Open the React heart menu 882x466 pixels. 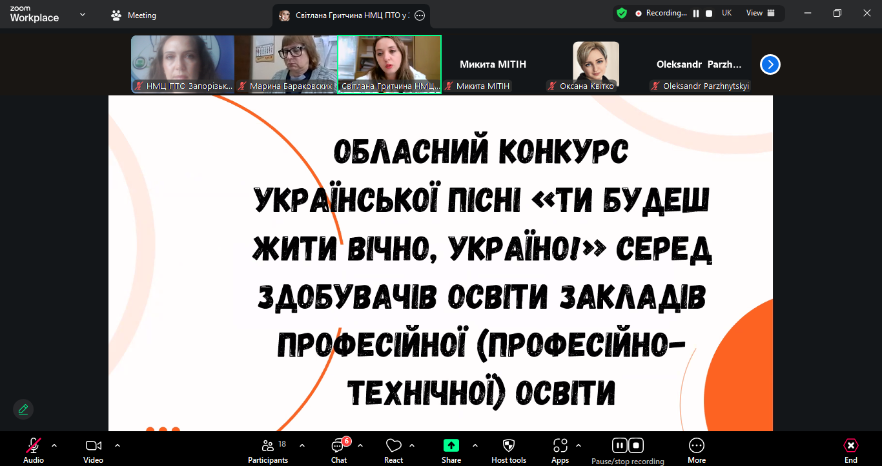(393, 450)
